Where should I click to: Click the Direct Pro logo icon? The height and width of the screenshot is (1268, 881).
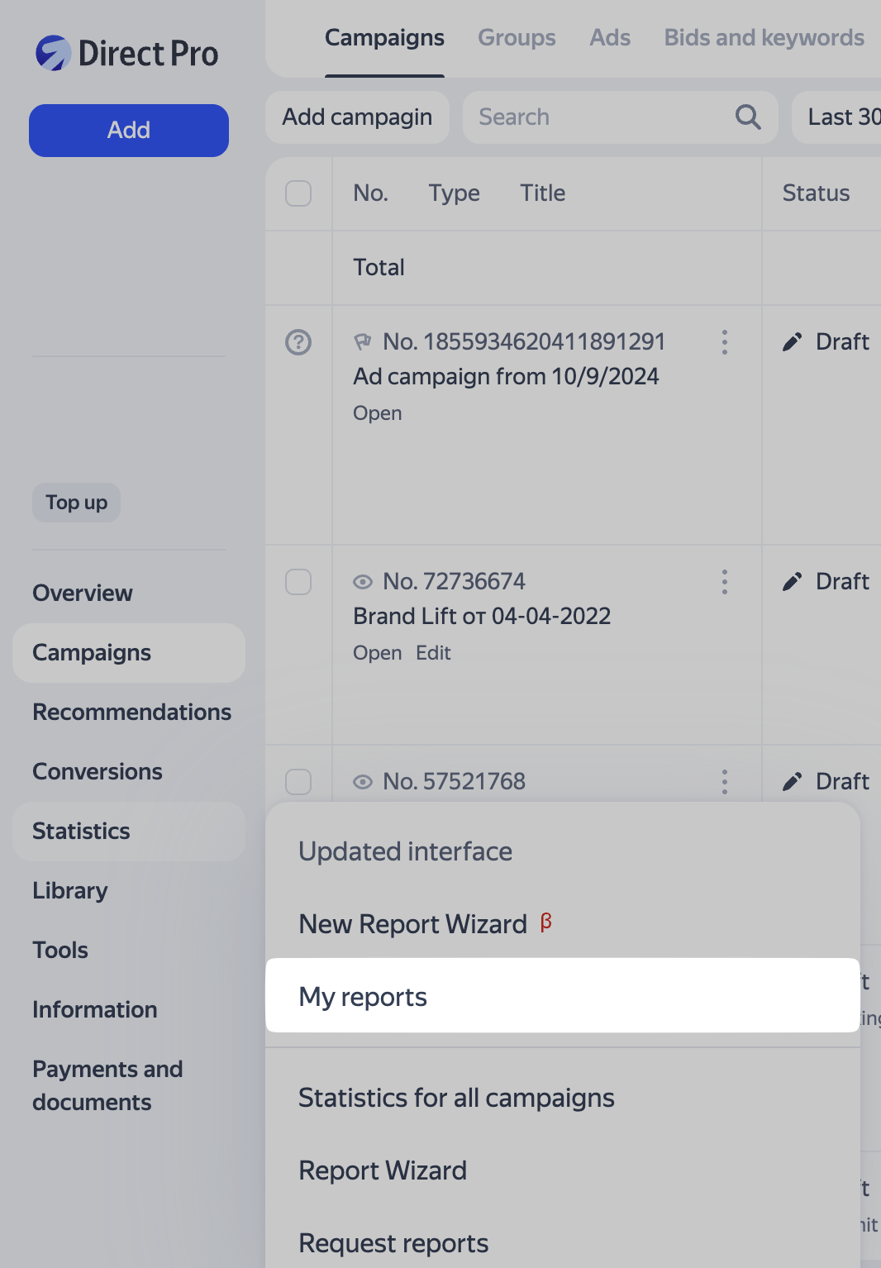[x=53, y=54]
